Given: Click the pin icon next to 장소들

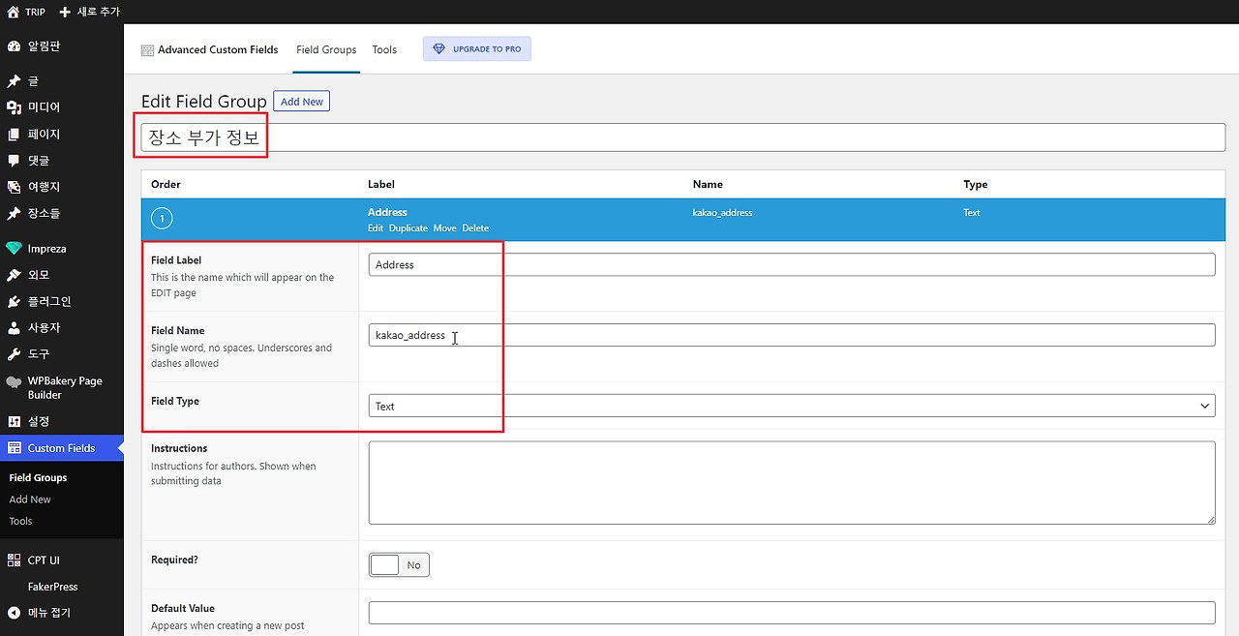Looking at the screenshot, I should coord(14,213).
